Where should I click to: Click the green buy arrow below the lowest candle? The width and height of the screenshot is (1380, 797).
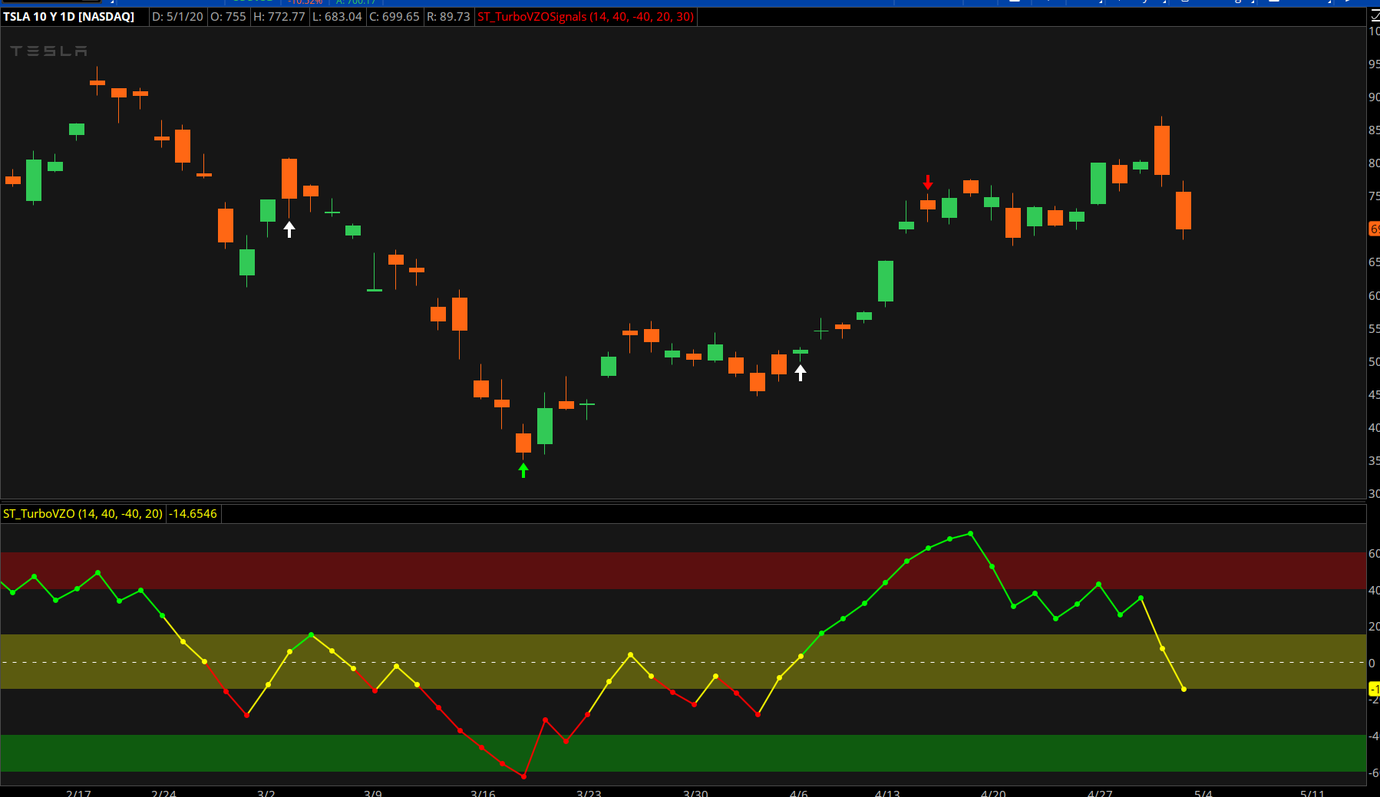523,469
